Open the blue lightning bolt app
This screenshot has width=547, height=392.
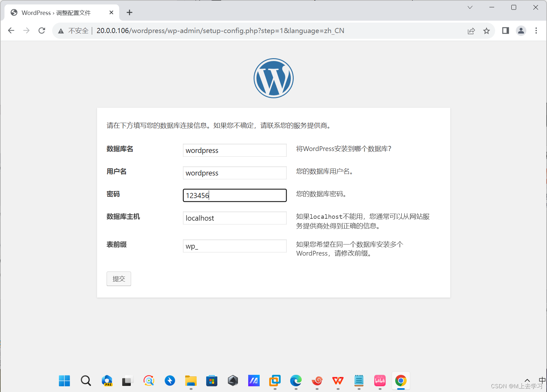point(170,381)
